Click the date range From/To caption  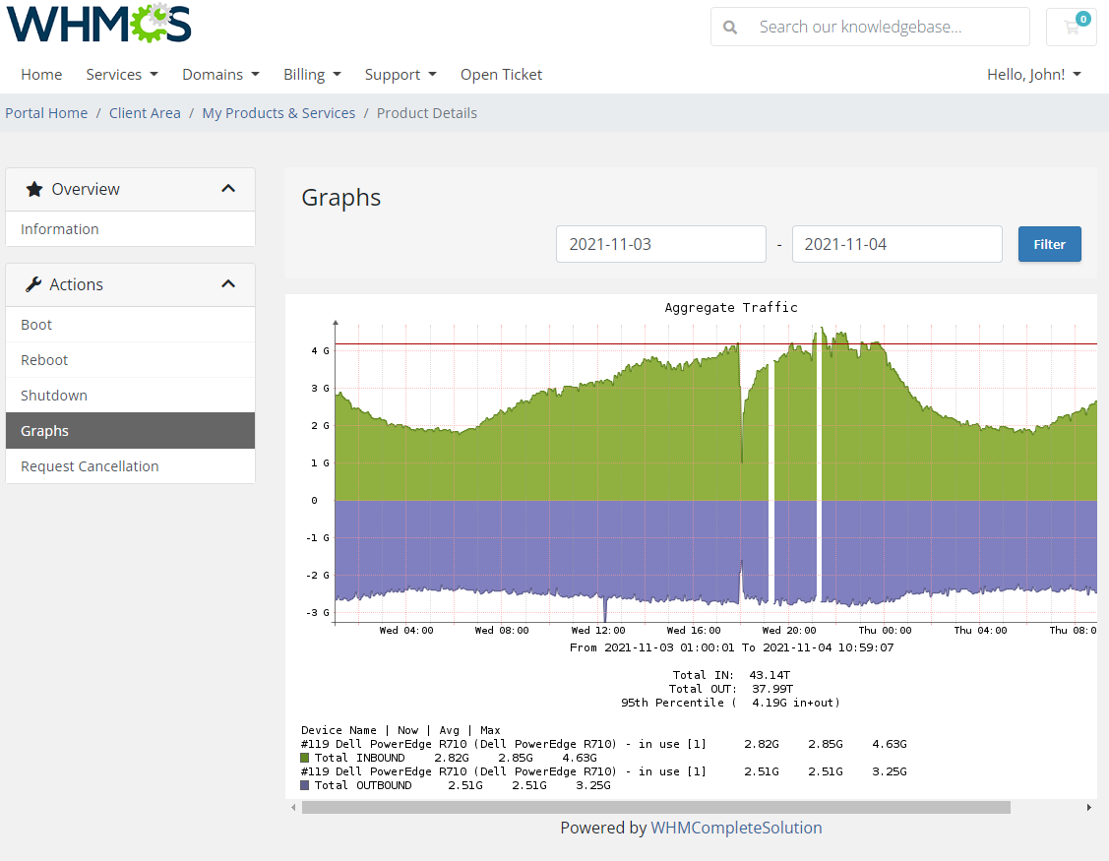click(x=731, y=647)
